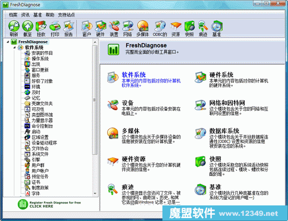Image resolution: width=288 pixels, height=221 pixels.
Task: Click the tree scrollbar down arrow
Action: (x=95, y=193)
